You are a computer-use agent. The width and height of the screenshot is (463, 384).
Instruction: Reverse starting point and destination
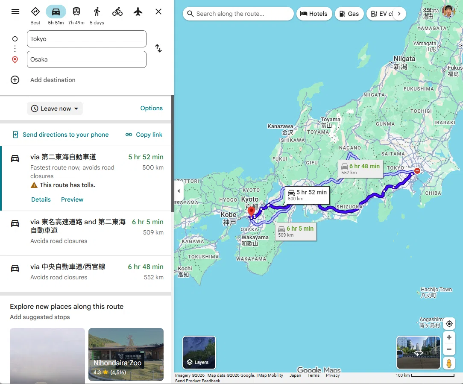pos(158,48)
